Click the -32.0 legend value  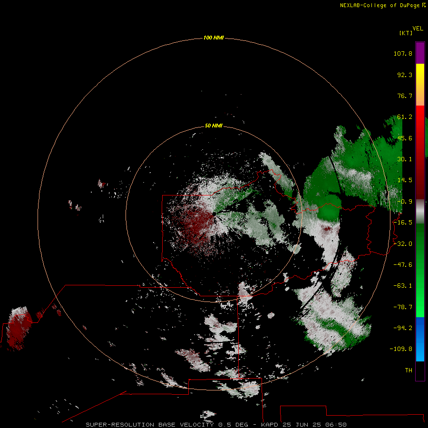tap(403, 244)
